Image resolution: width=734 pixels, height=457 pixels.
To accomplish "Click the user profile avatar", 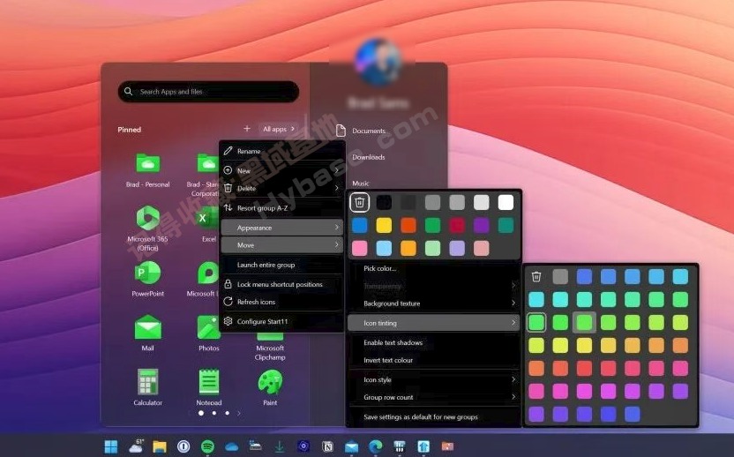I will click(x=378, y=62).
